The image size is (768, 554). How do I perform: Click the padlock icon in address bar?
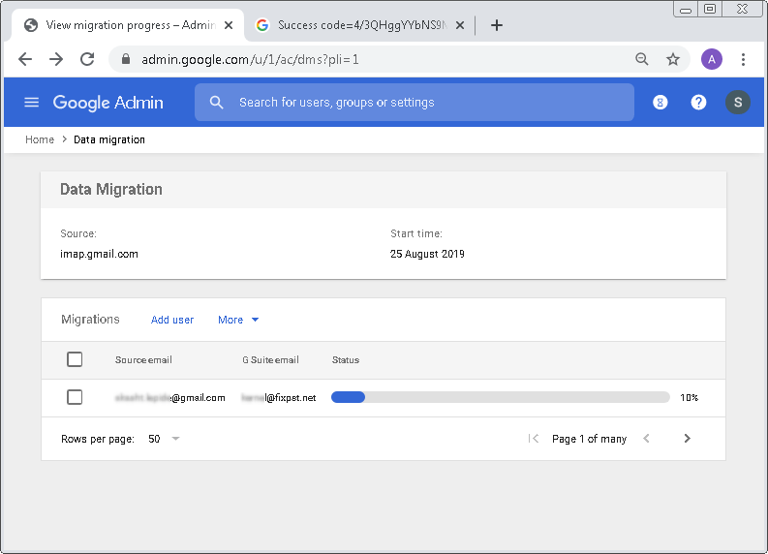point(126,59)
